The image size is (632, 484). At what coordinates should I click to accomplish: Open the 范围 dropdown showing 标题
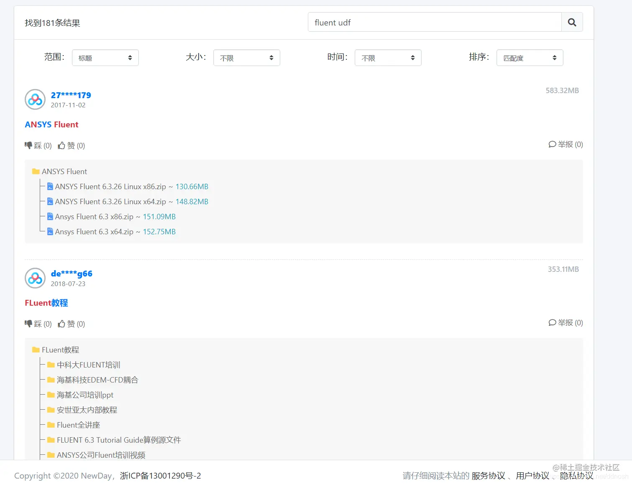pos(105,58)
